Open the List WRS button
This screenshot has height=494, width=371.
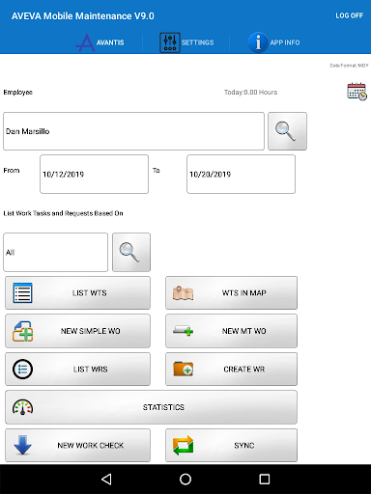[x=77, y=369]
